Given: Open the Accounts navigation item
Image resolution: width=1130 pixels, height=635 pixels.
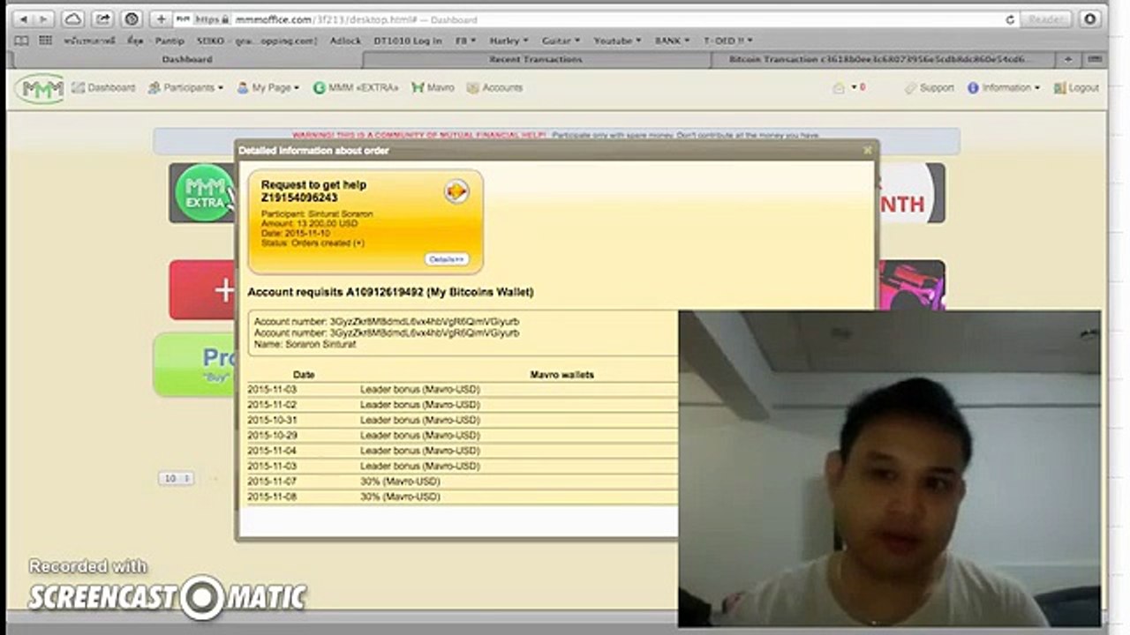Looking at the screenshot, I should (x=495, y=88).
